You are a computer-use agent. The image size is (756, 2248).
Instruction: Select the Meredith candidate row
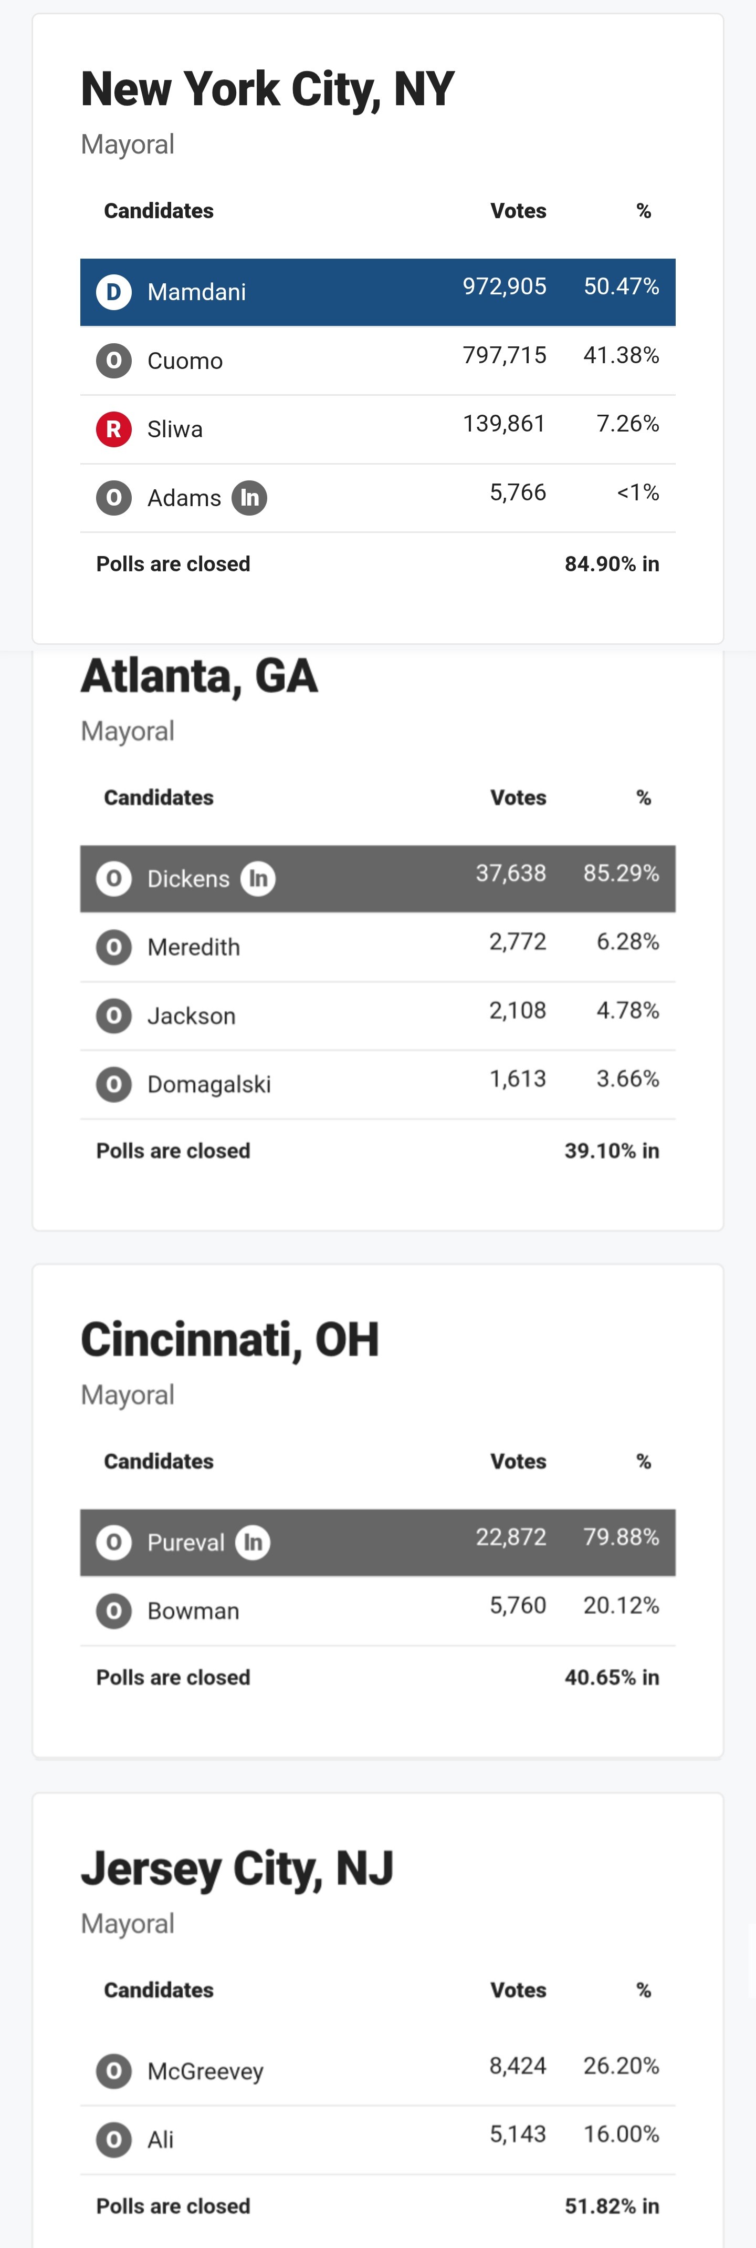[377, 947]
